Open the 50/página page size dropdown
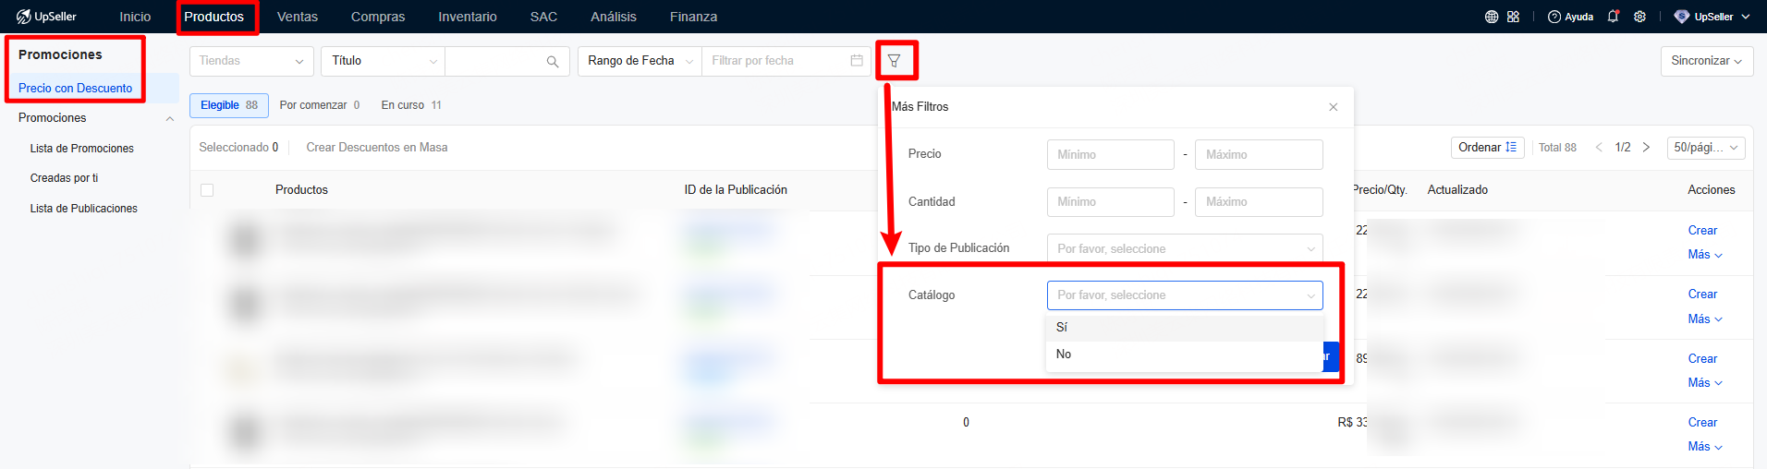1767x469 pixels. pyautogui.click(x=1706, y=148)
